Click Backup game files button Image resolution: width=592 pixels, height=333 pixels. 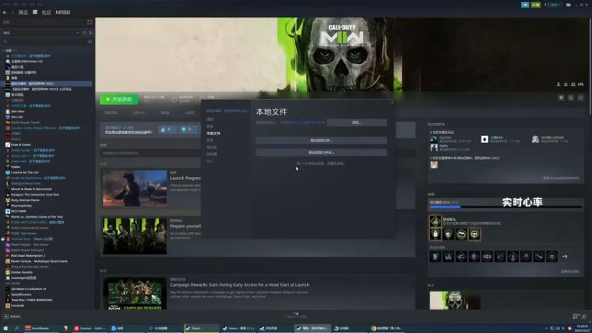(321, 141)
